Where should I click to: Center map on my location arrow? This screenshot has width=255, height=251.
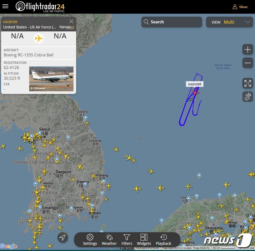click(63, 238)
